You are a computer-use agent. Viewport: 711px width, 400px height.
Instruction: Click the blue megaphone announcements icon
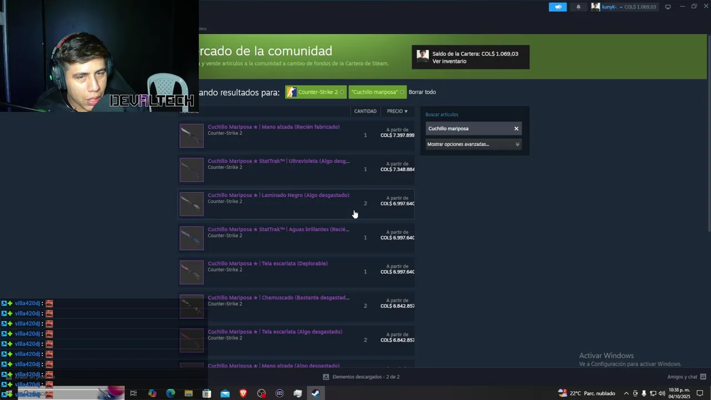558,7
